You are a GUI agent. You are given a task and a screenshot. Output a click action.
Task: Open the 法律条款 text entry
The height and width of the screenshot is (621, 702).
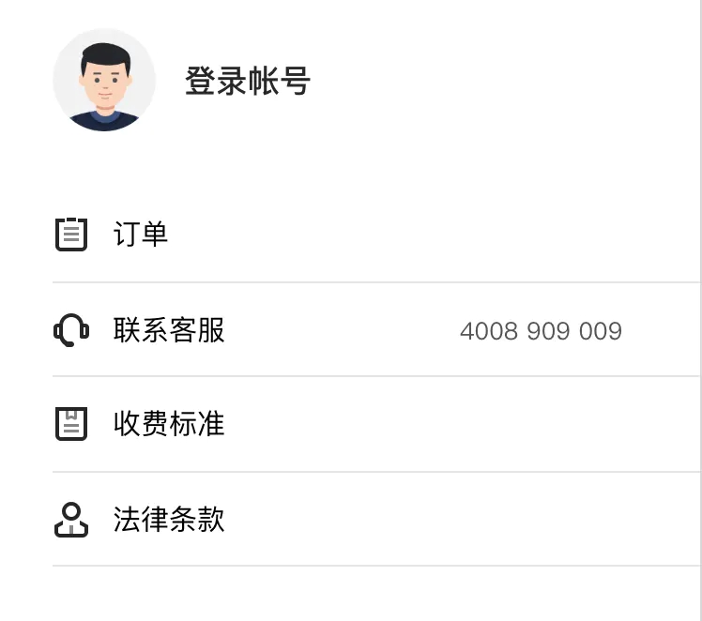click(x=169, y=520)
